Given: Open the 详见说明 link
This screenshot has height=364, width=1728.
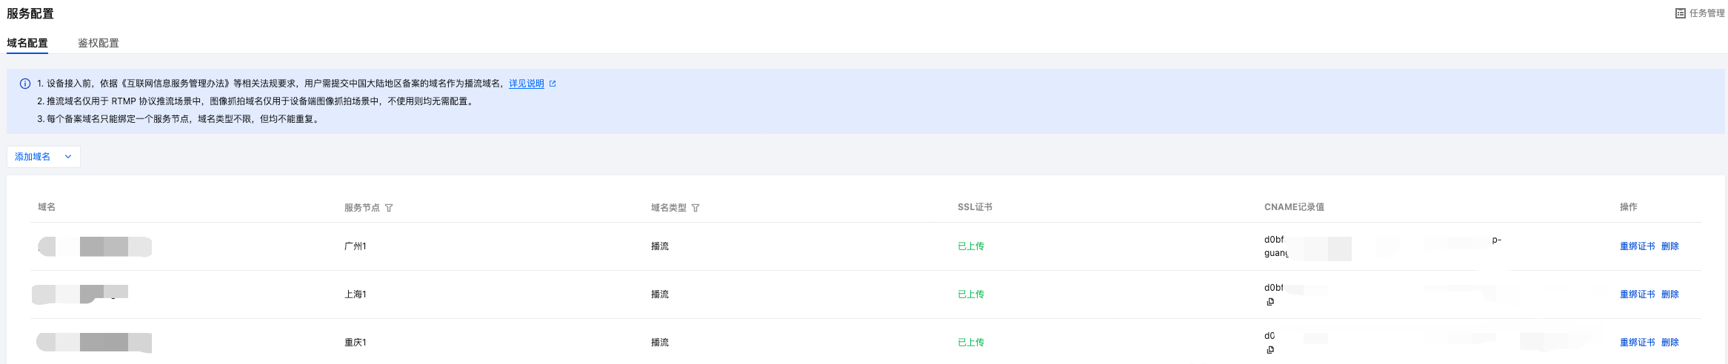Looking at the screenshot, I should pyautogui.click(x=526, y=84).
